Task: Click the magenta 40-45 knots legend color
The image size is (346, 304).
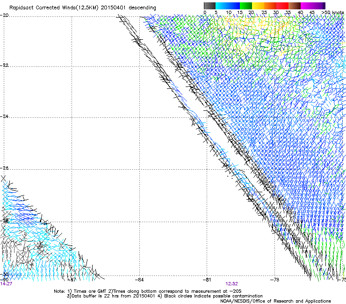Action: [307, 6]
